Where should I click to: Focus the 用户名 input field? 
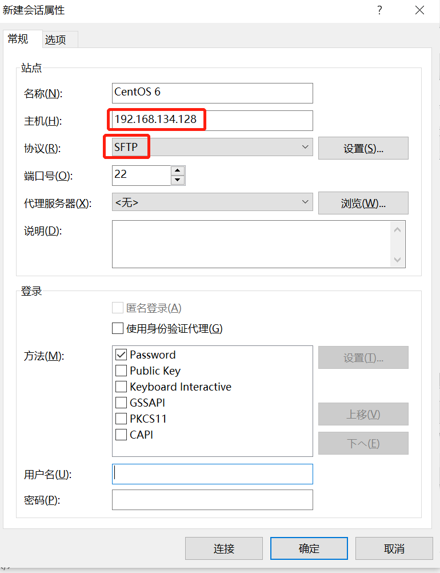(x=212, y=474)
